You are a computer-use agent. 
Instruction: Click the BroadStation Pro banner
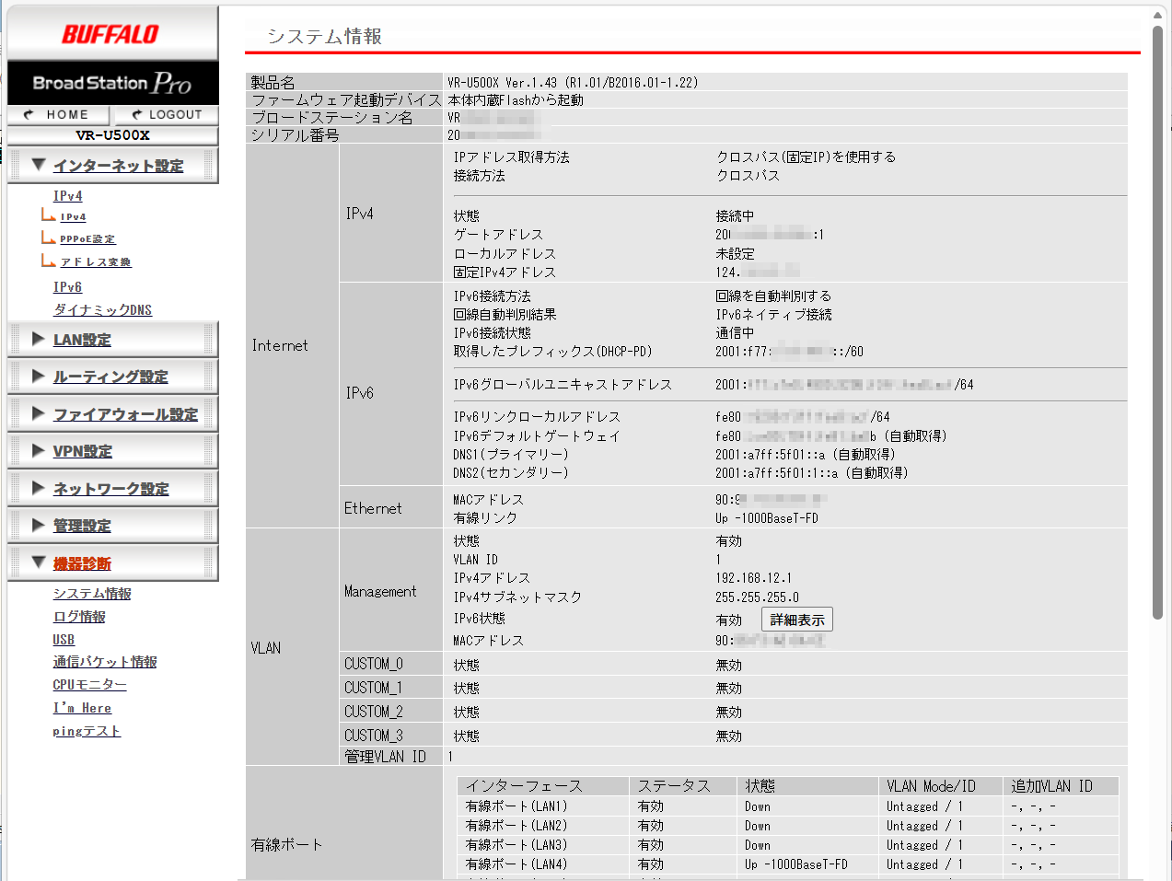pyautogui.click(x=112, y=83)
